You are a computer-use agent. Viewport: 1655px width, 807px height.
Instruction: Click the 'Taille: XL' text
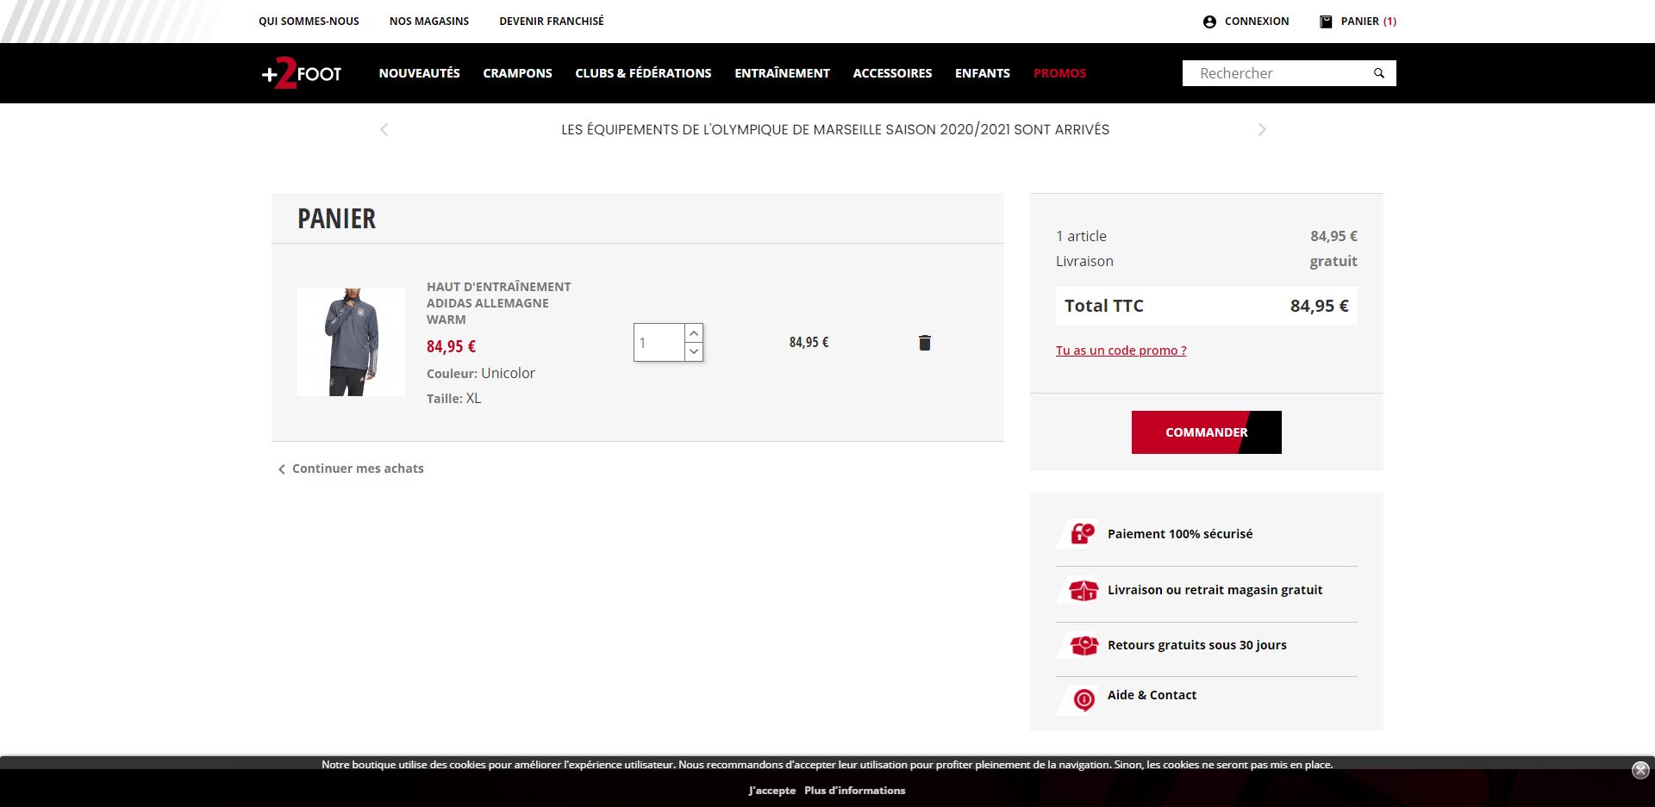click(x=453, y=399)
